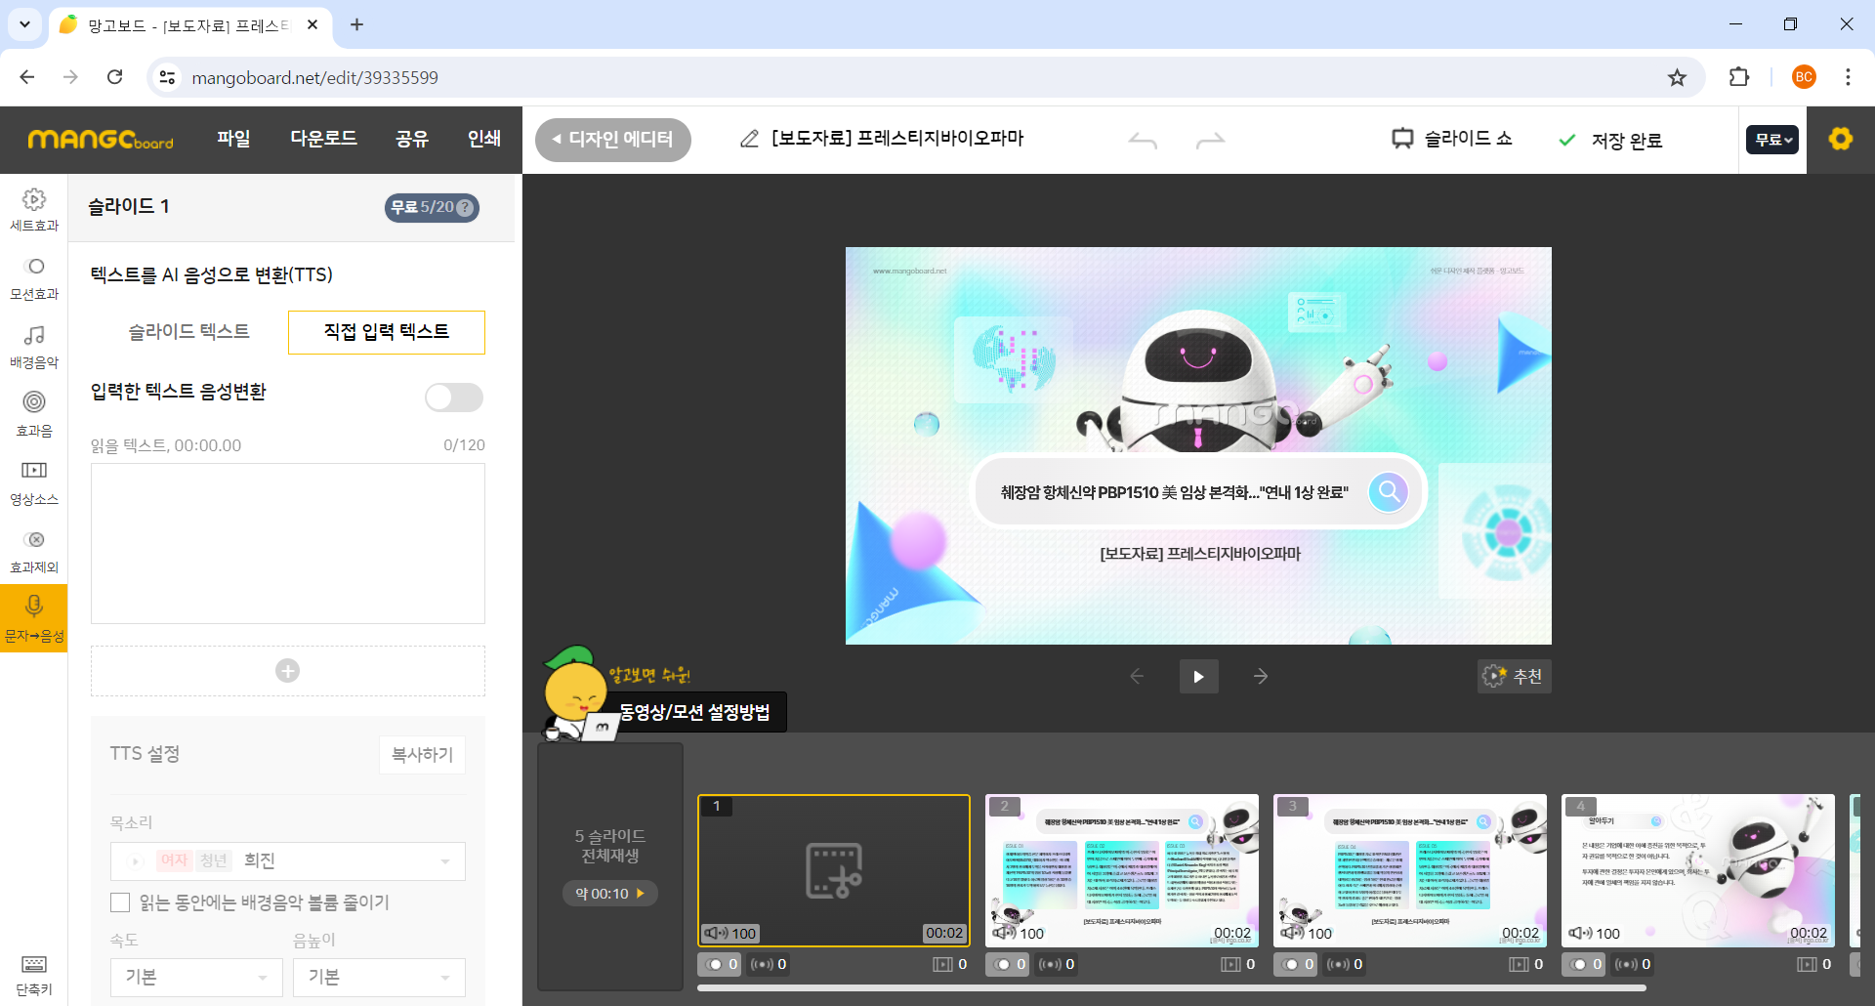This screenshot has width=1875, height=1006.
Task: Toggle 입력한 텍스트 음성변환 switch
Action: click(454, 397)
